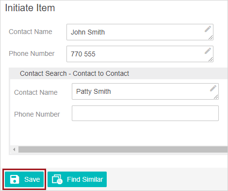228x191 pixels.
Task: Click the floppy disk icon on Save
Action: tap(15, 179)
